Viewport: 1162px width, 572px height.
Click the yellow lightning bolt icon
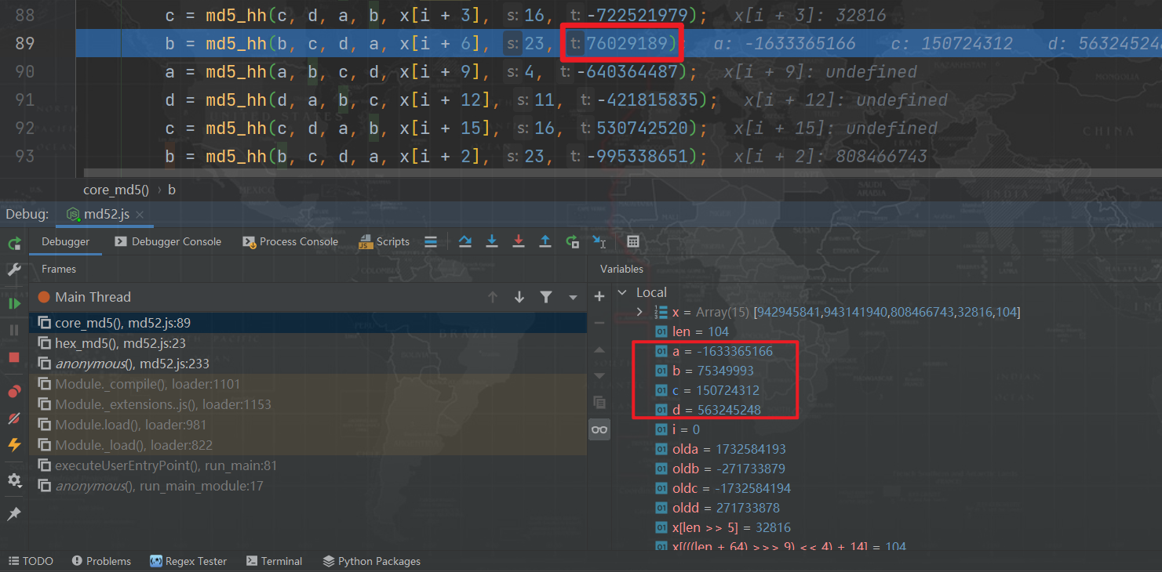pos(14,445)
